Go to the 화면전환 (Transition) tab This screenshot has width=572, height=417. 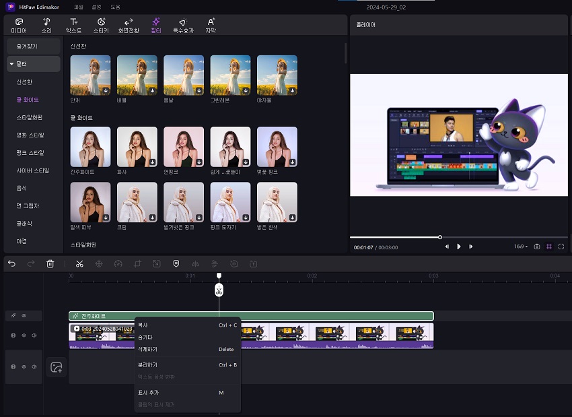[x=129, y=26]
